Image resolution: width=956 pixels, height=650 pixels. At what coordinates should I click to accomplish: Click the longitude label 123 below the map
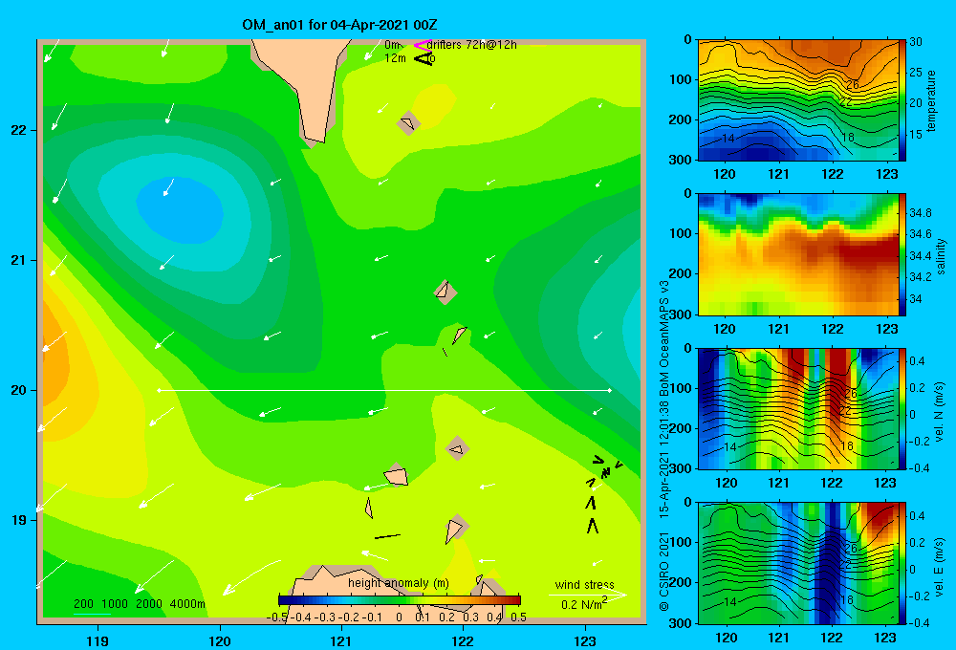click(585, 640)
